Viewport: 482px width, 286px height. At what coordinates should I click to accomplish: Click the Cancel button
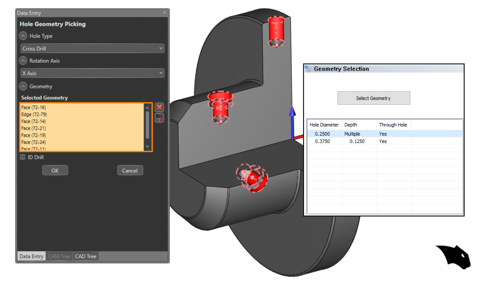130,171
